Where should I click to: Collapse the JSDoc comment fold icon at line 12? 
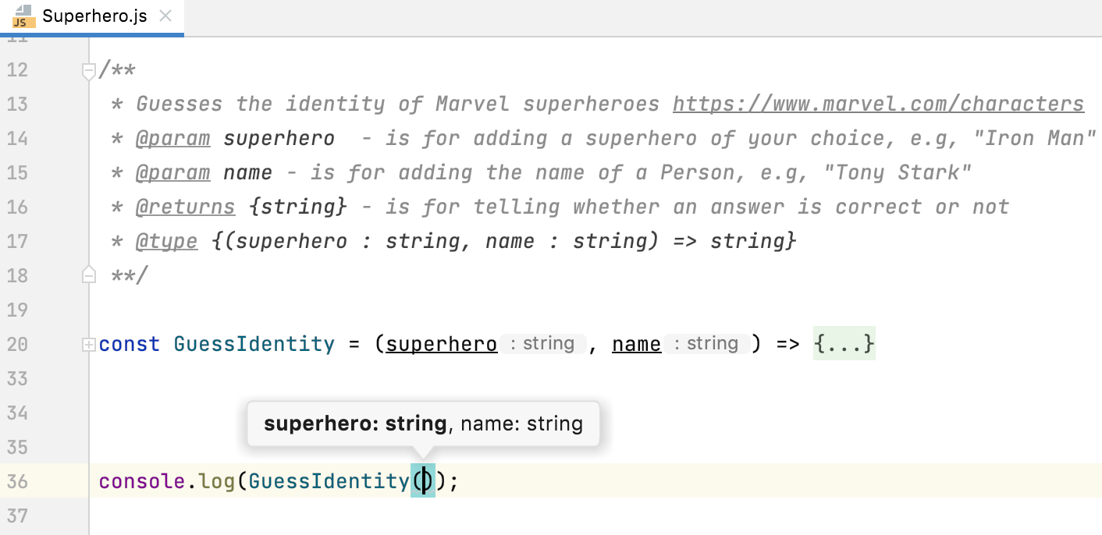pyautogui.click(x=88, y=70)
